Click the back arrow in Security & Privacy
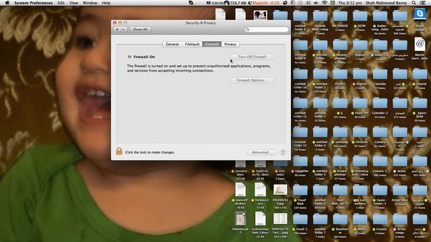 click(x=117, y=29)
